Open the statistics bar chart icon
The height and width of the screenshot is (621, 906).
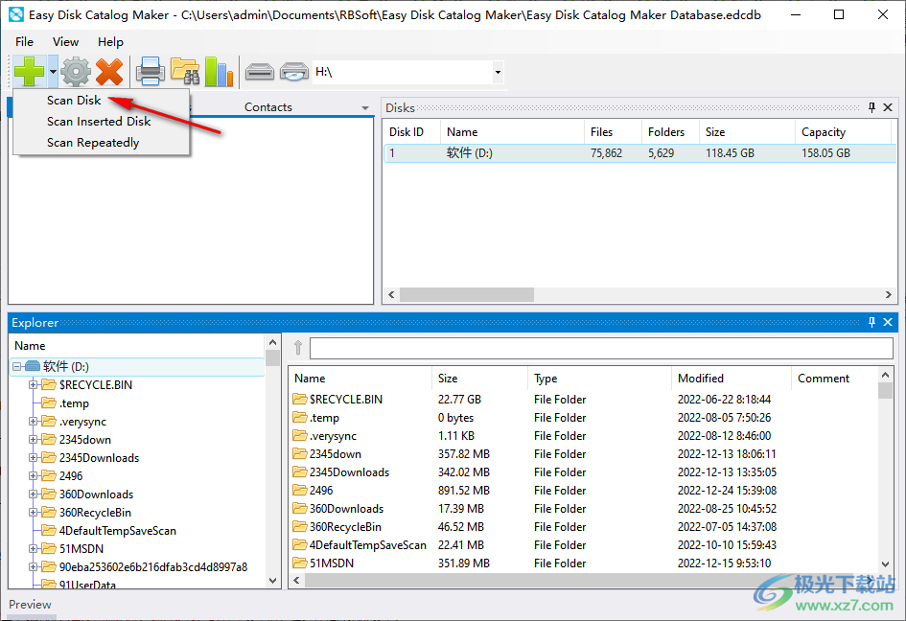(x=220, y=72)
